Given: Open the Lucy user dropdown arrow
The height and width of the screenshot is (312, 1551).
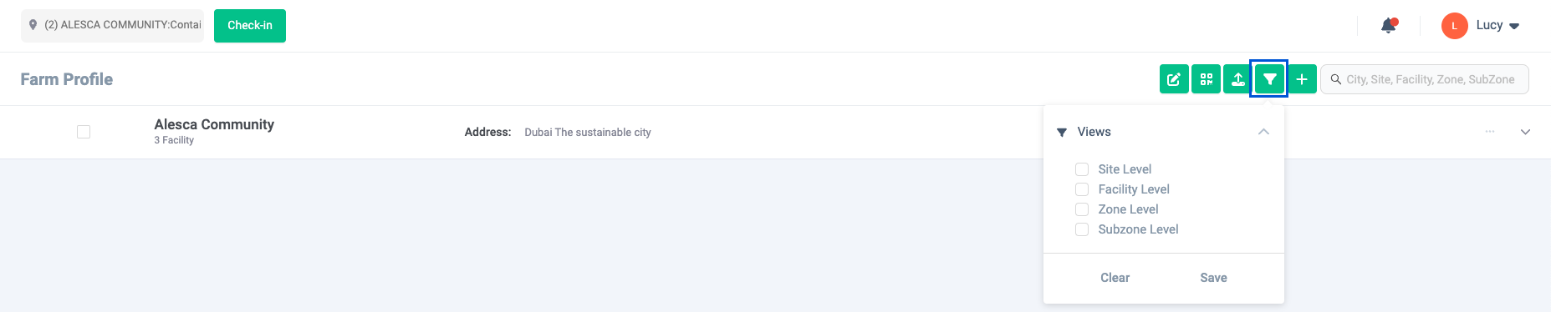Looking at the screenshot, I should tap(1514, 26).
